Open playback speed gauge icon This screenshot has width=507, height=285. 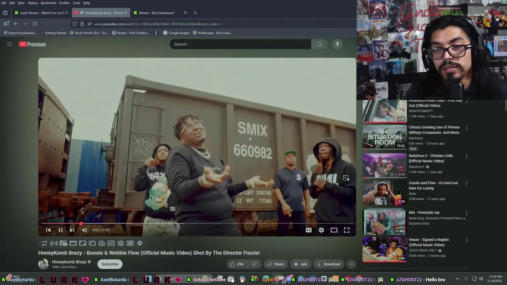101,243
